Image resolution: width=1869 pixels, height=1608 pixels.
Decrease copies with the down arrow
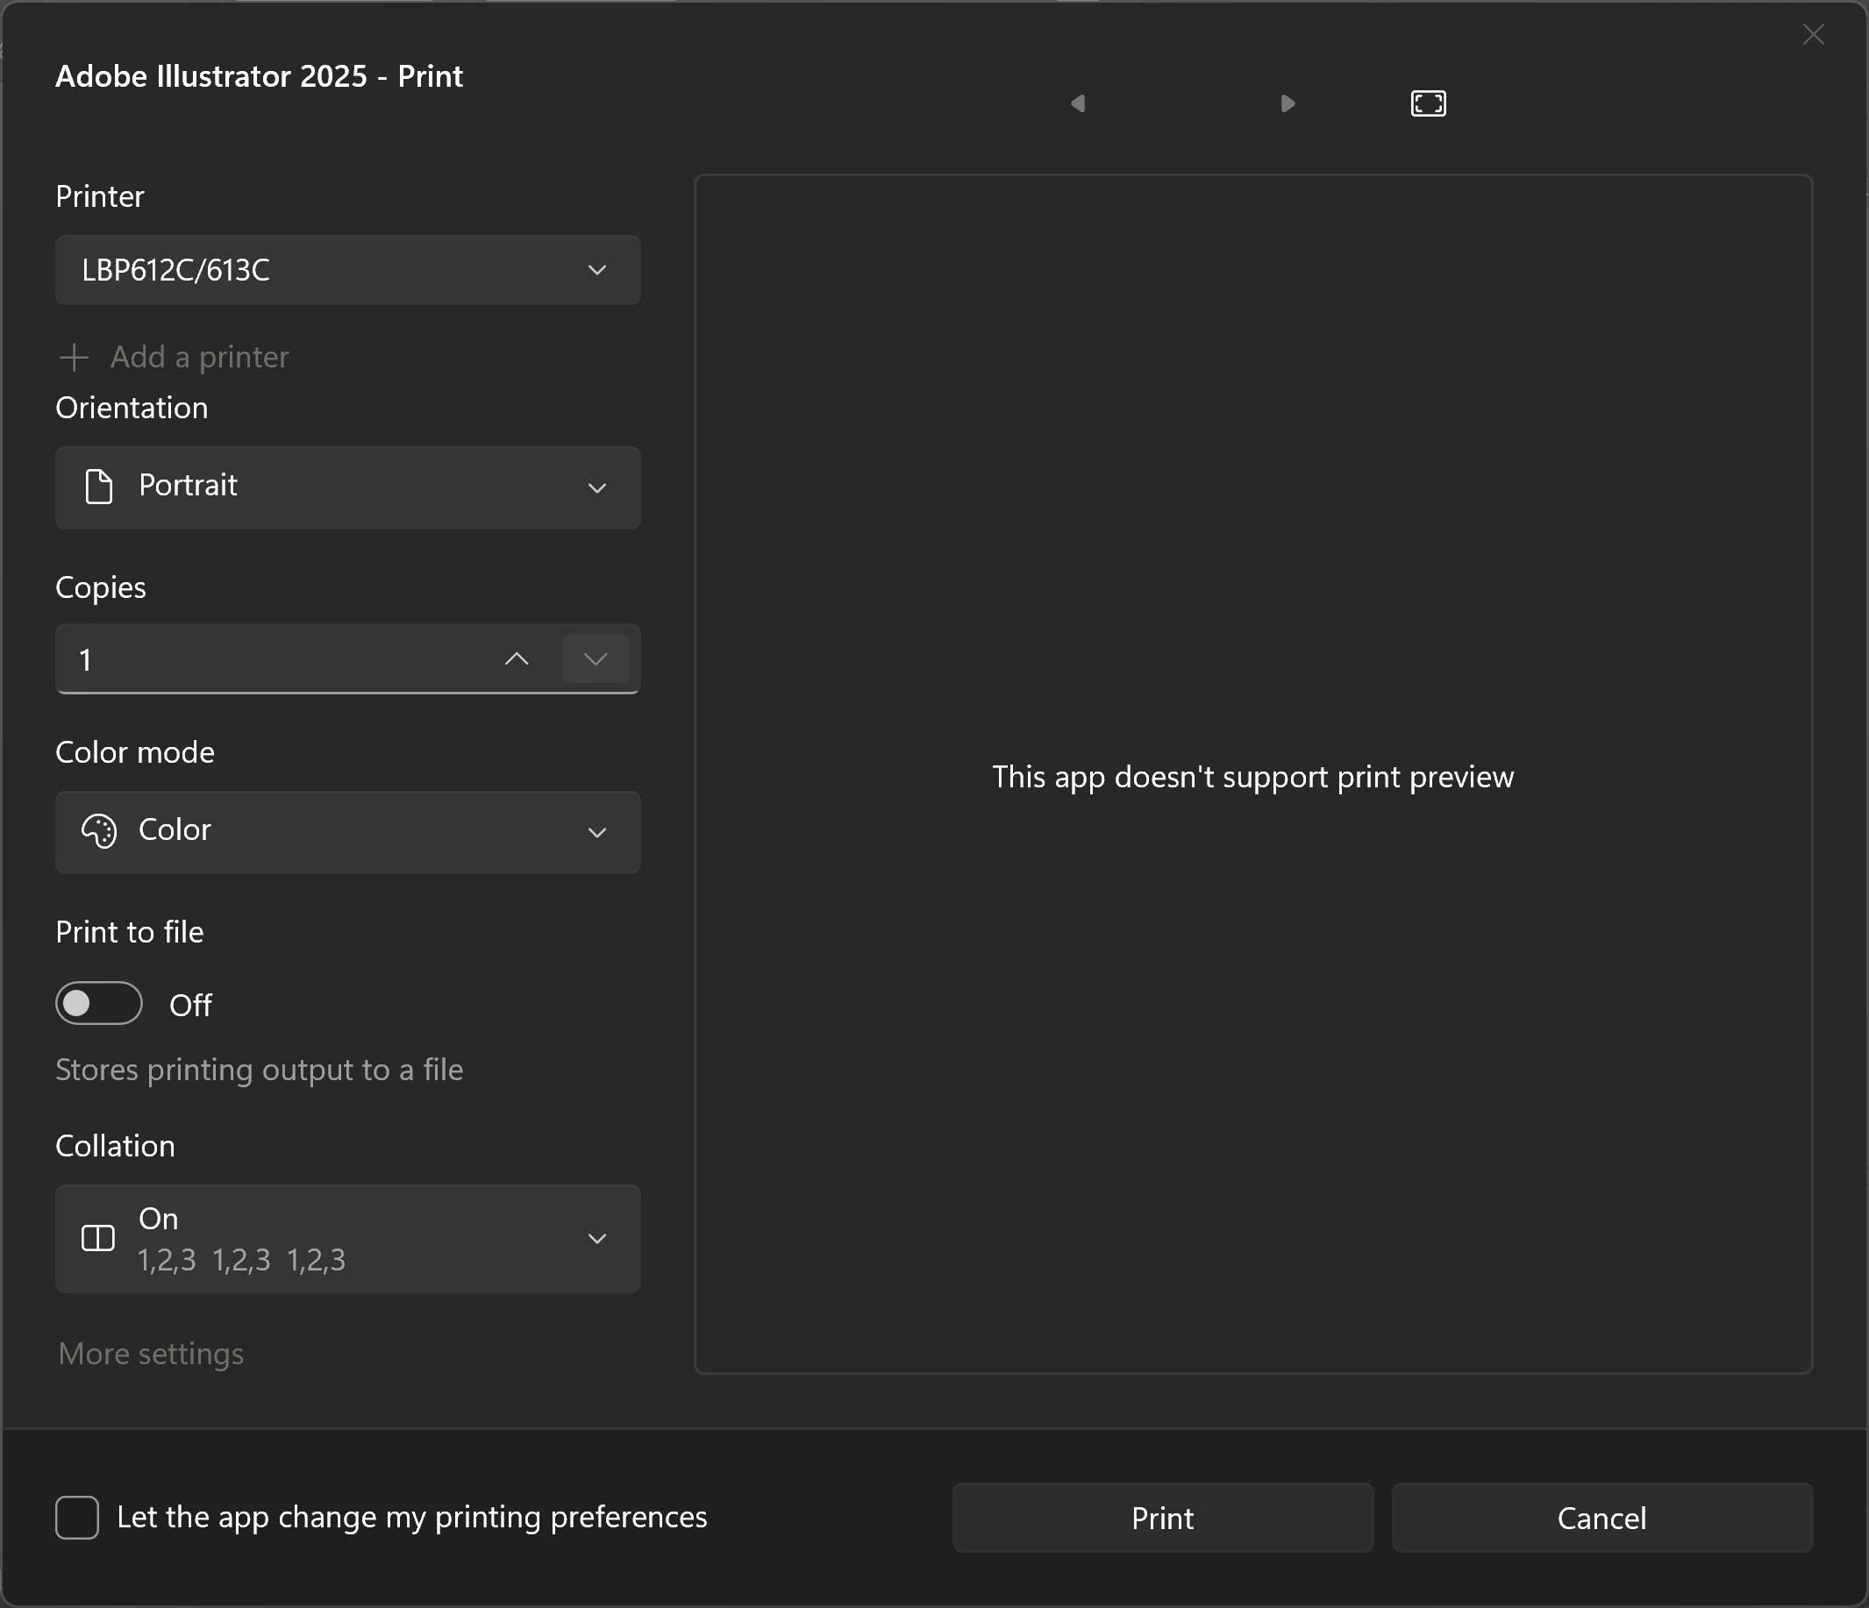tap(596, 659)
